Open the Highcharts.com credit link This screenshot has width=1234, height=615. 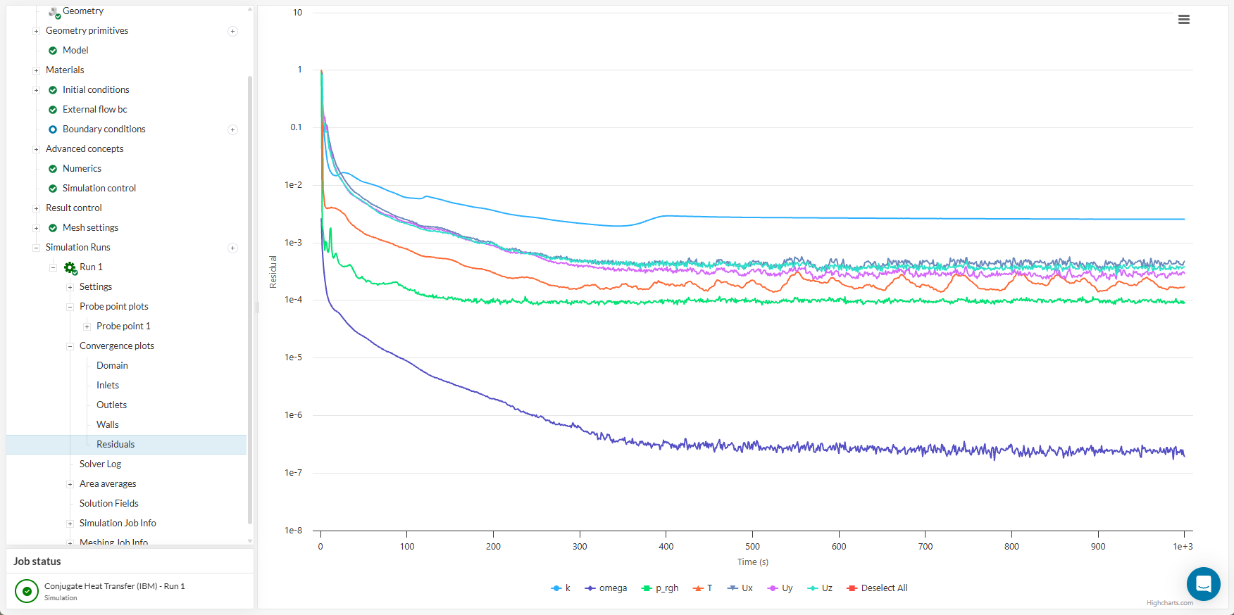point(1169,603)
